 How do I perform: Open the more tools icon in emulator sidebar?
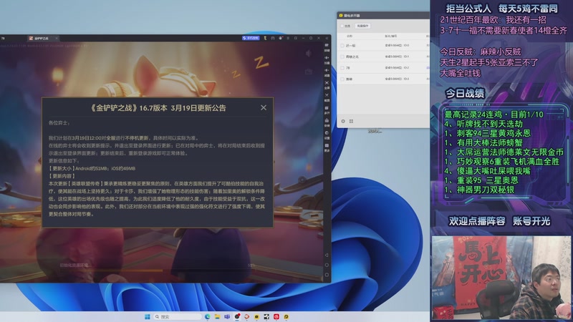pos(327,147)
